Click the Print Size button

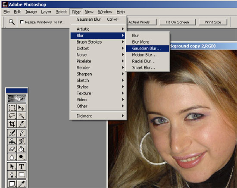[213, 22]
